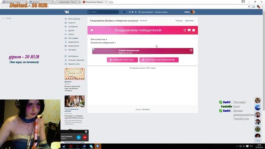Click the star rating of the Рандомайзер app
The image size is (265, 149).
click(x=143, y=21)
